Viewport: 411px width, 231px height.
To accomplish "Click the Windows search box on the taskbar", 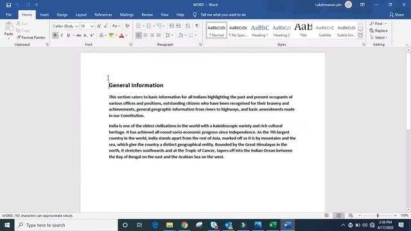I will (66, 225).
